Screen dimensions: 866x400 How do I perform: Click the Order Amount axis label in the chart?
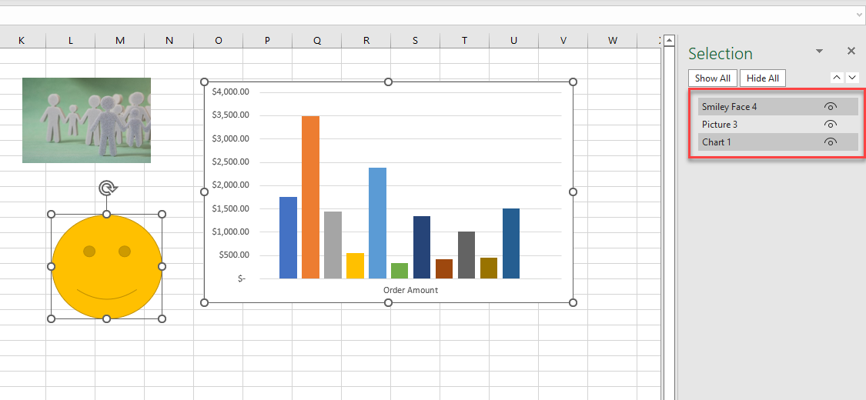tap(410, 290)
